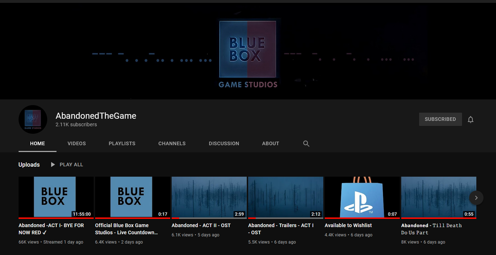Image resolution: width=496 pixels, height=255 pixels.
Task: Open Abandoned - Till Death Do Us Part title
Action: [431, 229]
